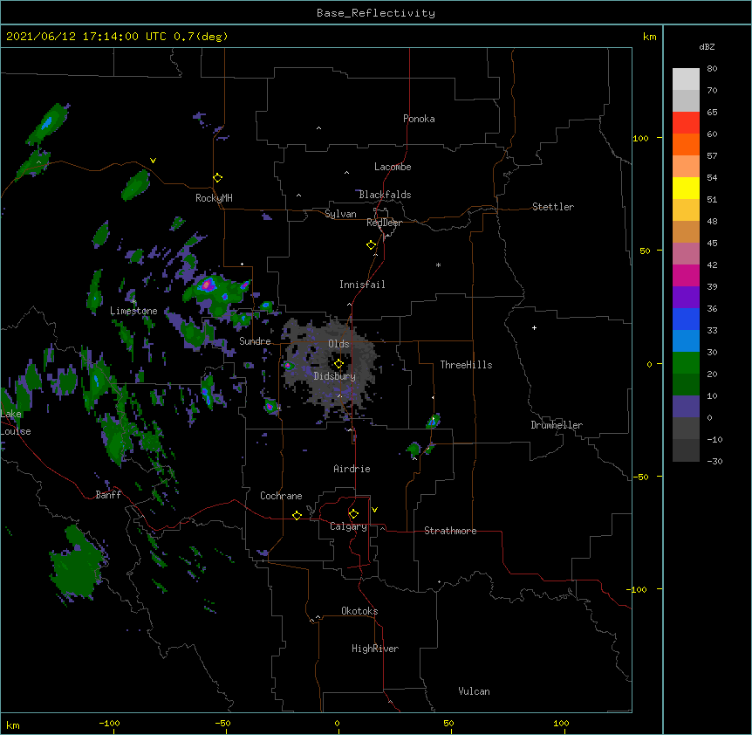Image resolution: width=752 pixels, height=735 pixels.
Task: Click the yellow V marker east of Calgary
Action: (374, 510)
